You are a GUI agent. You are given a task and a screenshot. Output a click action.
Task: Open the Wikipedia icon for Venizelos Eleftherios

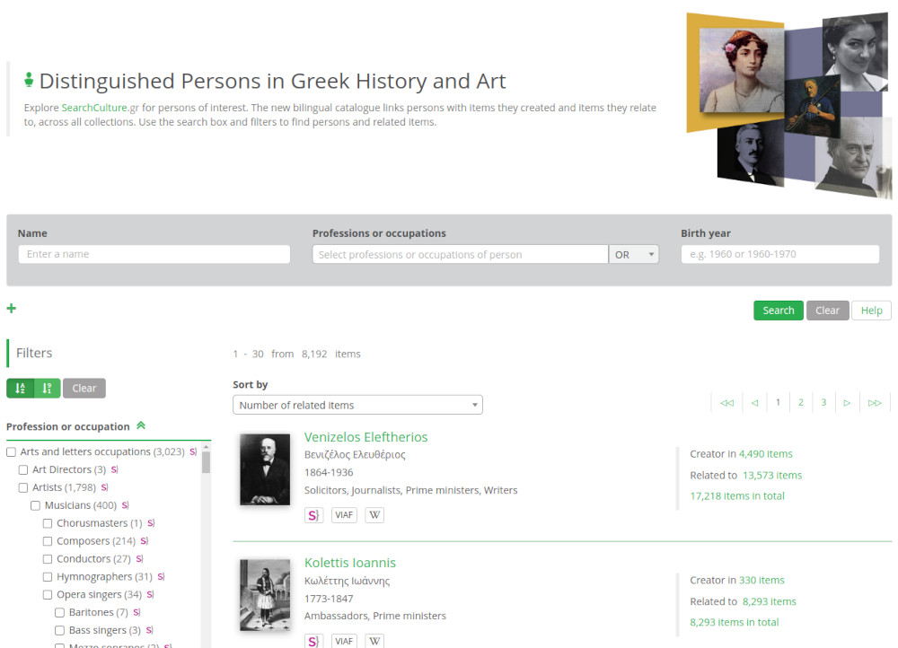tap(374, 514)
